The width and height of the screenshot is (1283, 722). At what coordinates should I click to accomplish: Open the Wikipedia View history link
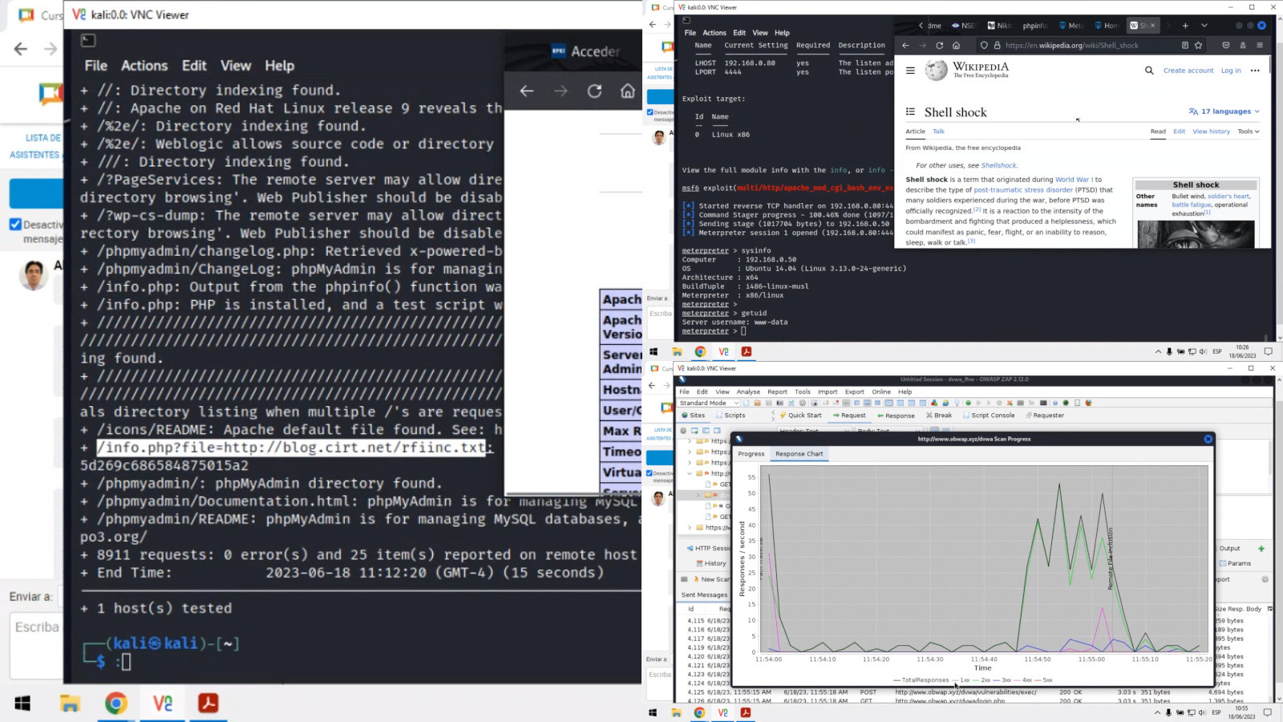coord(1211,132)
